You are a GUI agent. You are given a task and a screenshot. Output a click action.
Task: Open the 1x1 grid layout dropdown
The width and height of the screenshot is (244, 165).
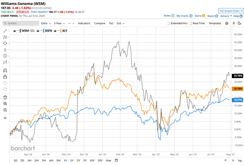pos(120,23)
